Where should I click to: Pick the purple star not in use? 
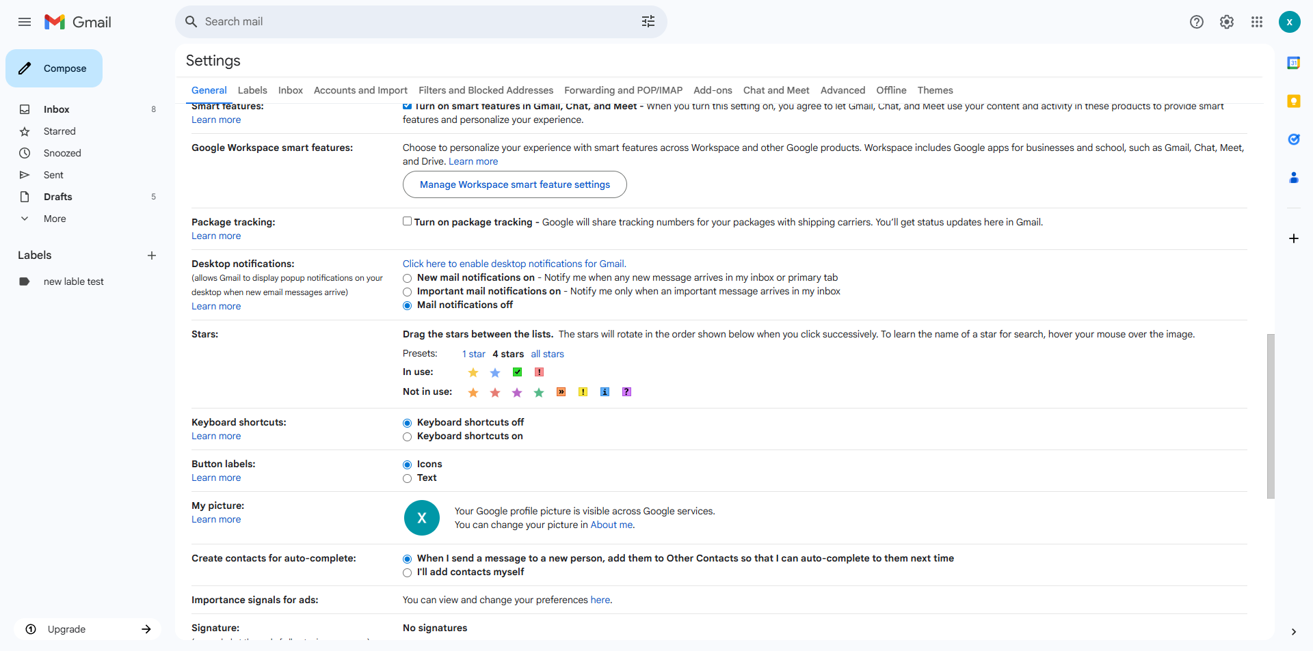517,392
